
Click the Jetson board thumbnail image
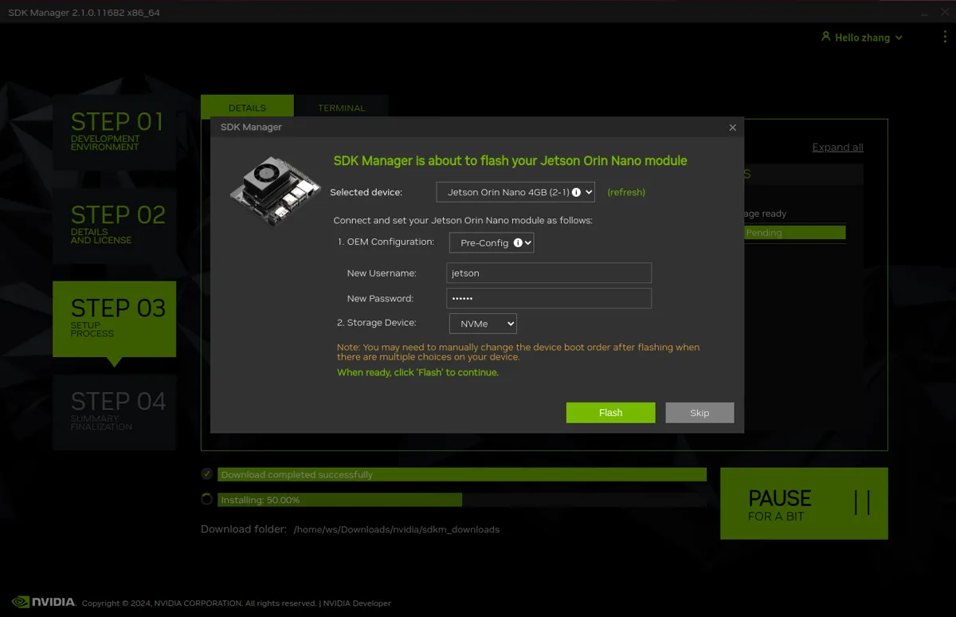[x=276, y=191]
